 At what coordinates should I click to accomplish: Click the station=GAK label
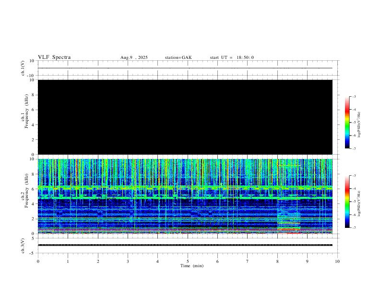coord(178,57)
